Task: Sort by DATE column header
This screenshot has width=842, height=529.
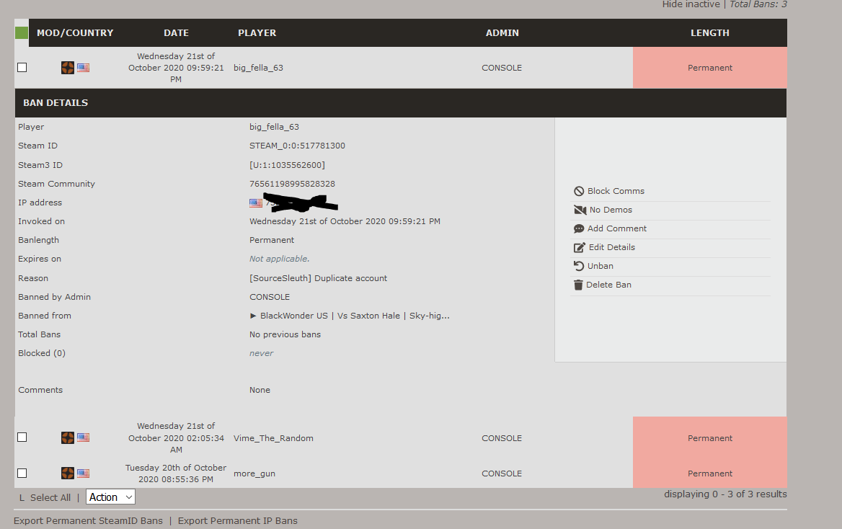Action: 176,32
